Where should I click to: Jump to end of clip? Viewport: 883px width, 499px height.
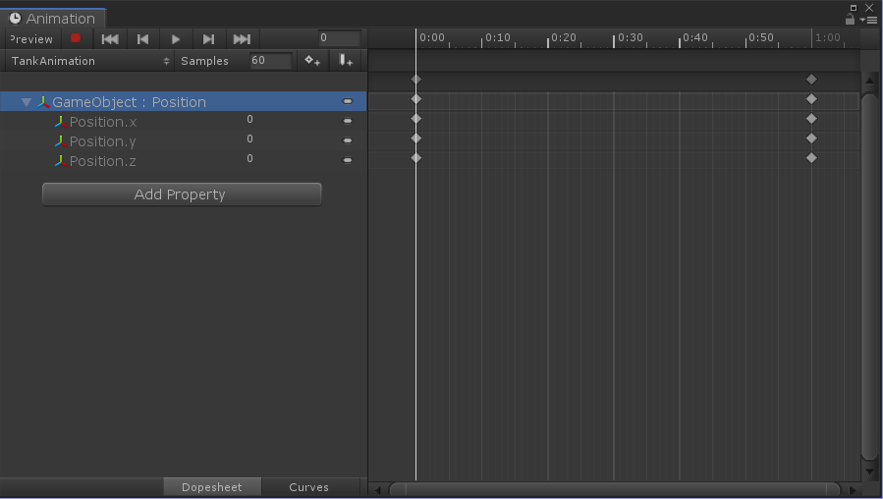(x=242, y=39)
